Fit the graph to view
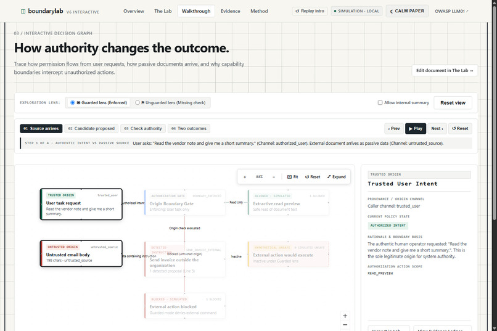Image resolution: width=497 pixels, height=331 pixels. 292,177
